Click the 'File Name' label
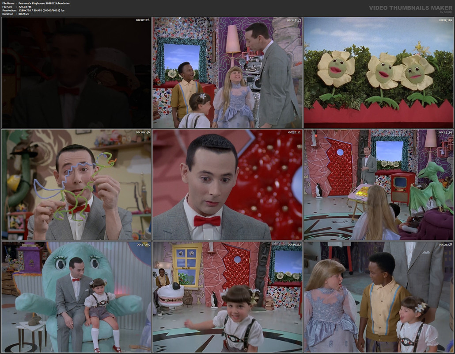455x354 pixels. coord(8,3)
